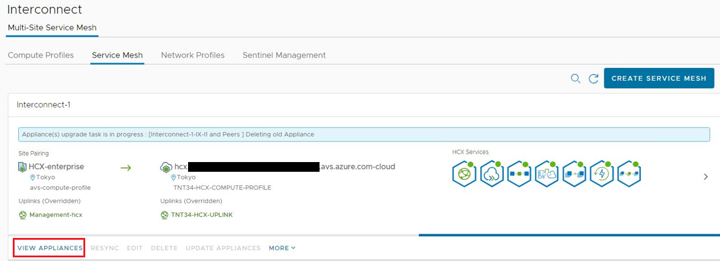Click the cloud site icon before hcx avs.azure.com-cloud
Viewport: 720px width, 261px height.
[x=166, y=167]
